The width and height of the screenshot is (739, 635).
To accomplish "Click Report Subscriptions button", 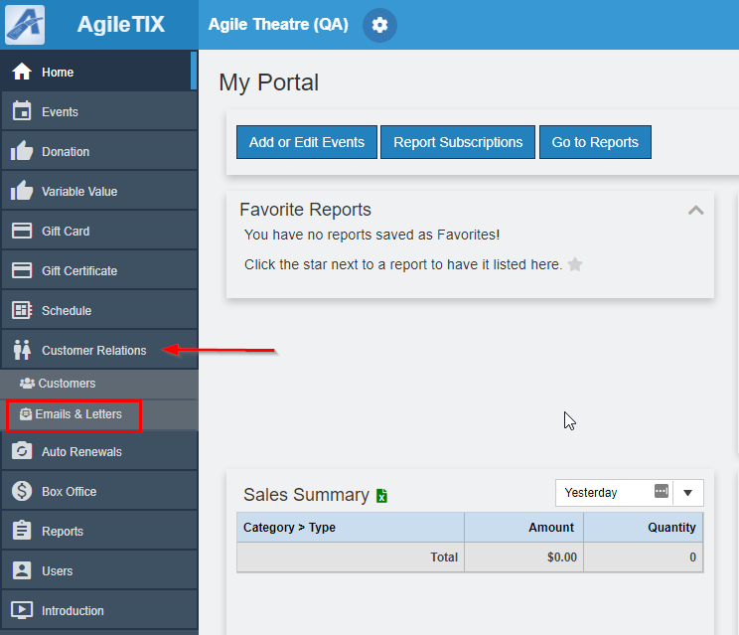I will tap(458, 142).
